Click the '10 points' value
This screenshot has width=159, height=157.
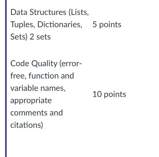point(109,94)
